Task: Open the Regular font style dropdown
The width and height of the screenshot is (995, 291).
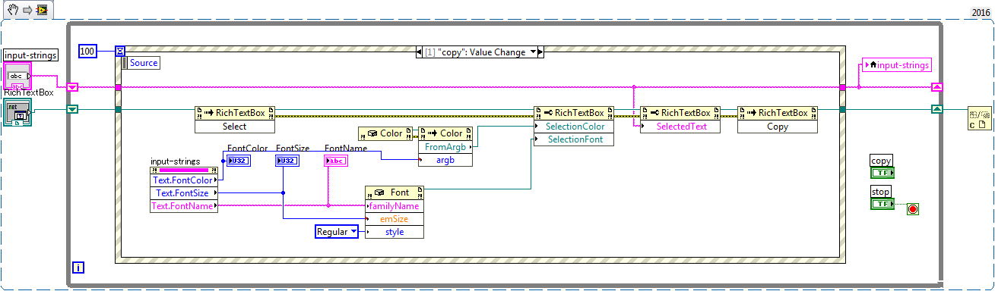Action: [x=337, y=232]
